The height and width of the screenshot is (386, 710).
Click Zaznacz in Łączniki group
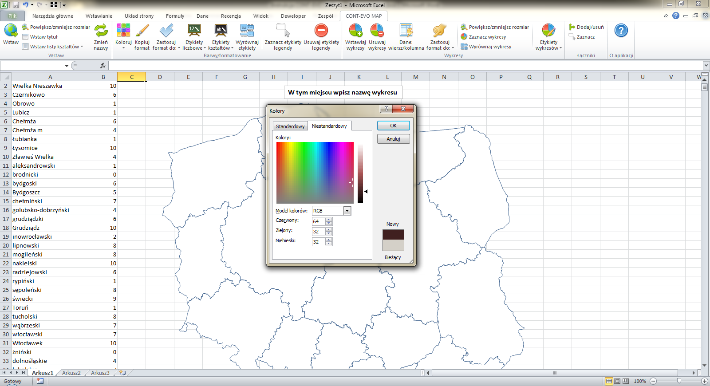pos(582,37)
